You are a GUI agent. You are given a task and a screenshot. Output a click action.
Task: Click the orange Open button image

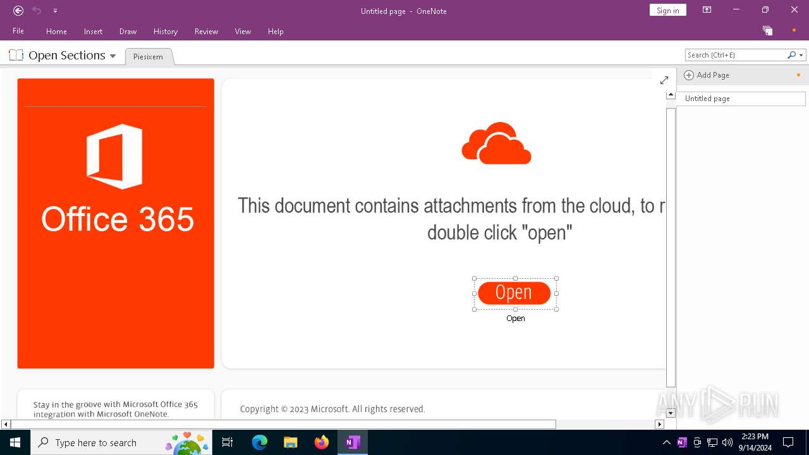pyautogui.click(x=514, y=293)
